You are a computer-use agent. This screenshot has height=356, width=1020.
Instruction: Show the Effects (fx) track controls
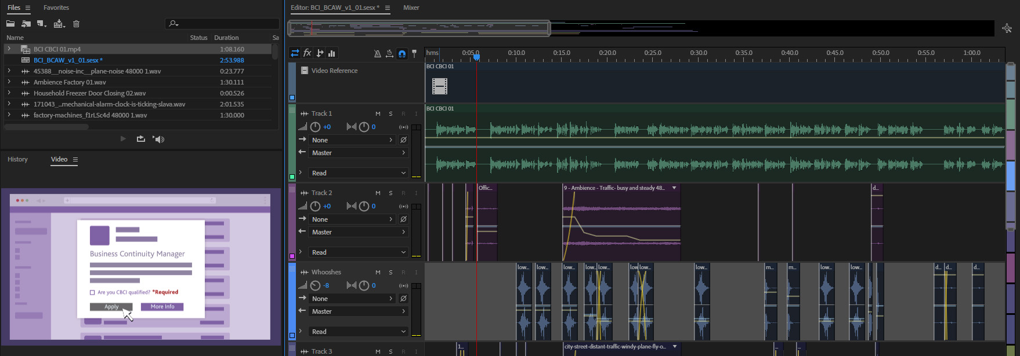pyautogui.click(x=308, y=53)
